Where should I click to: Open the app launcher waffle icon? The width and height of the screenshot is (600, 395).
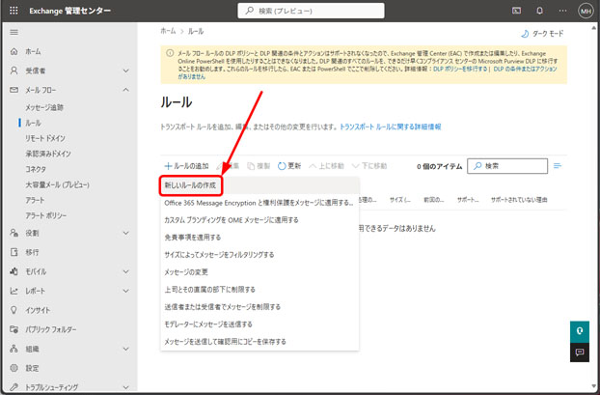[x=14, y=11]
